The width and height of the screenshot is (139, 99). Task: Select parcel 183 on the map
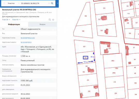[127, 6]
